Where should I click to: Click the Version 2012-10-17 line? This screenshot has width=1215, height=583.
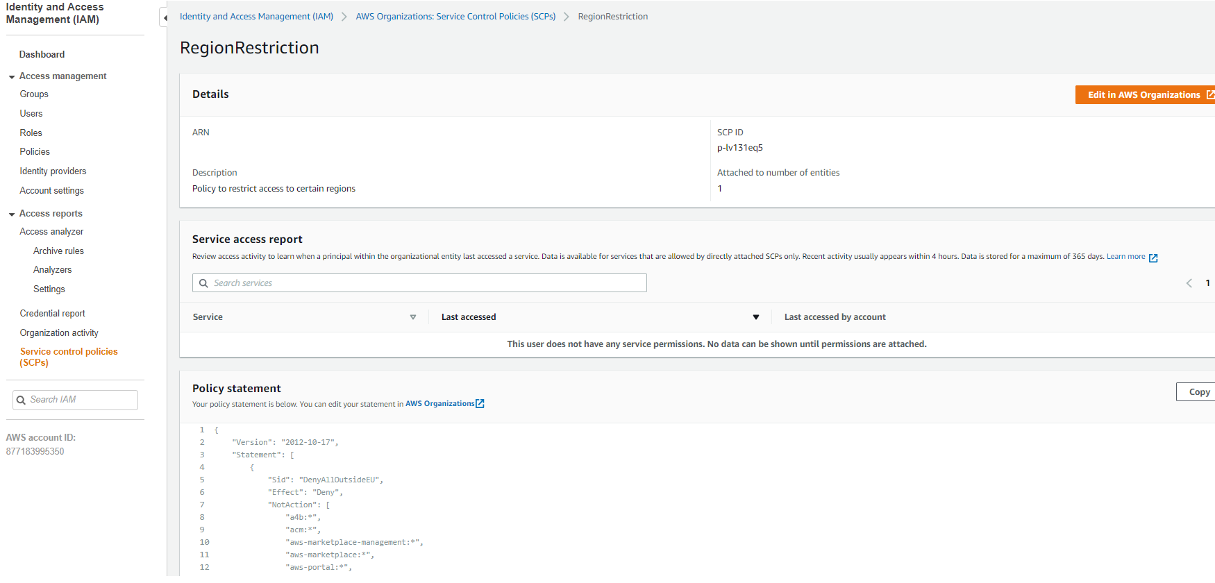tap(285, 443)
